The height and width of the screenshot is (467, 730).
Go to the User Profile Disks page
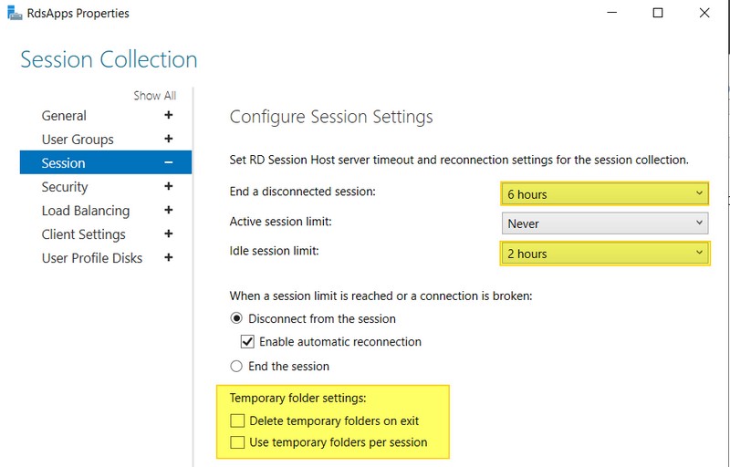coord(92,258)
